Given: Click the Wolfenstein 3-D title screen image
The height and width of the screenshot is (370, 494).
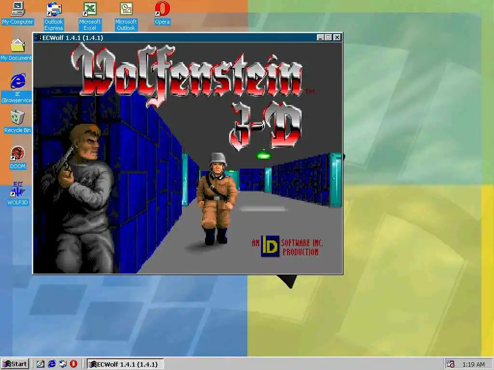Looking at the screenshot, I should click(188, 158).
